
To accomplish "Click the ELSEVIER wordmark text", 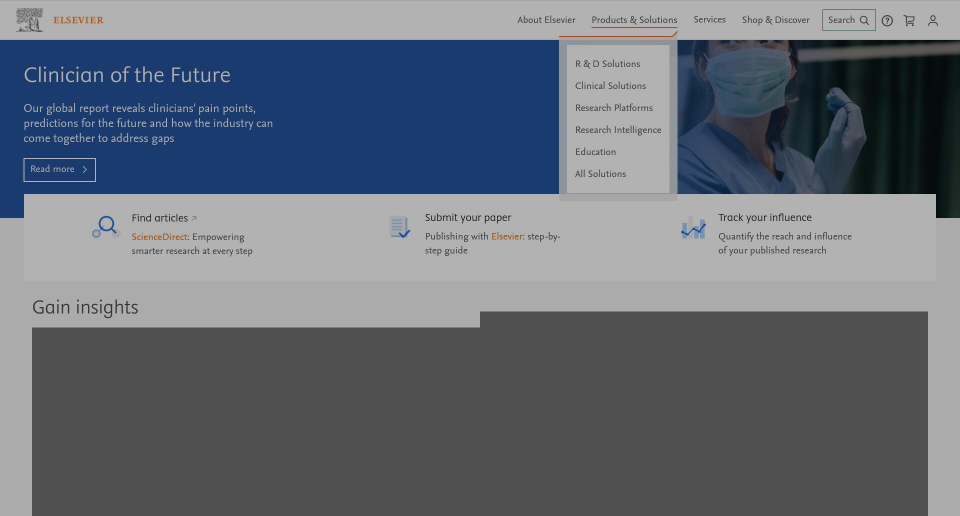I will [78, 20].
